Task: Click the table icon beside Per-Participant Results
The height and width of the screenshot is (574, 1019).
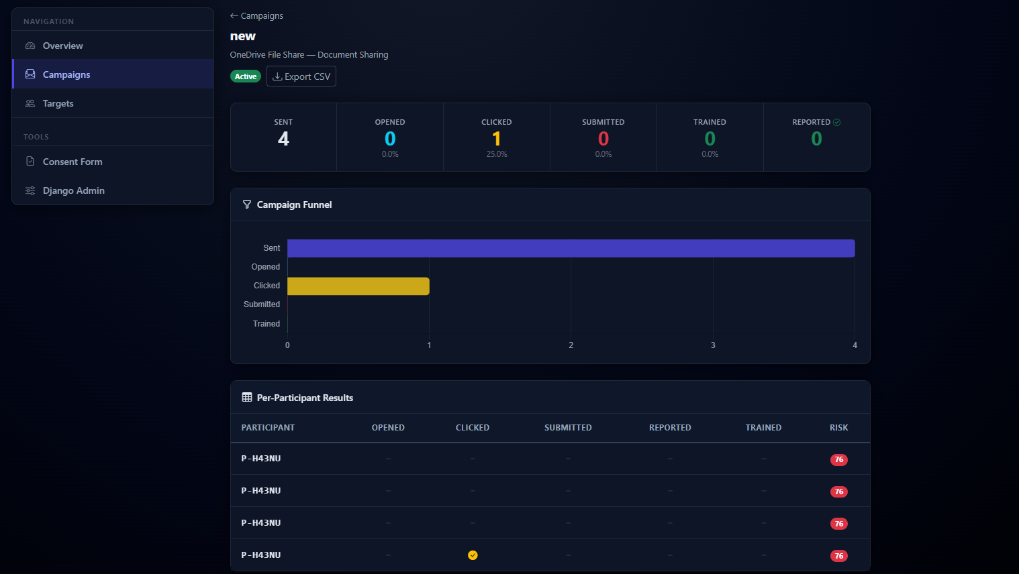Action: [247, 397]
